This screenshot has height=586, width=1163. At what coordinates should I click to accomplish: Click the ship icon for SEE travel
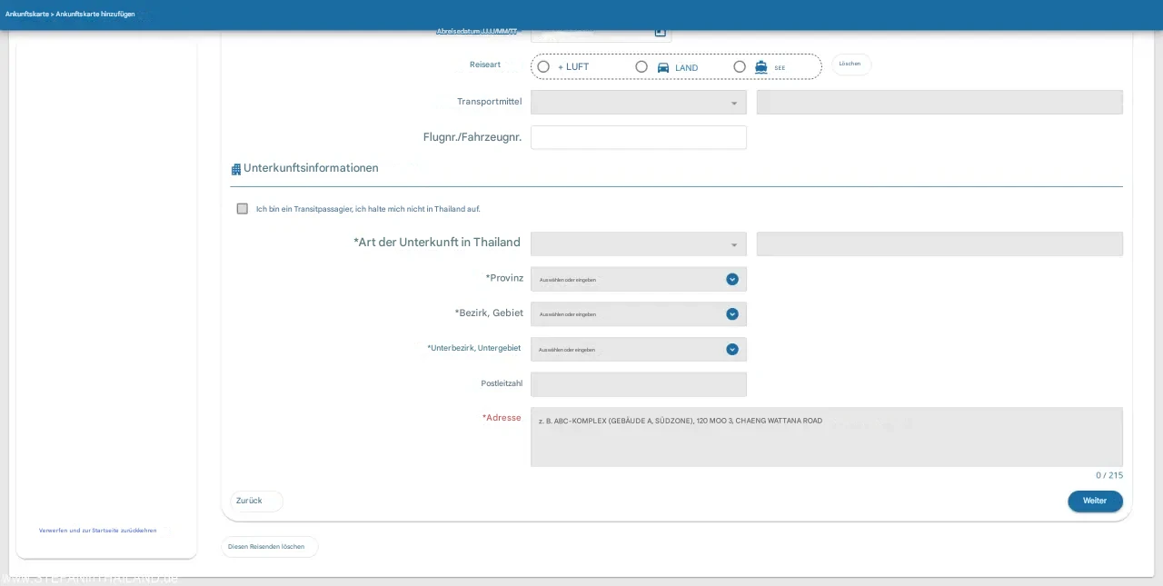pos(761,67)
